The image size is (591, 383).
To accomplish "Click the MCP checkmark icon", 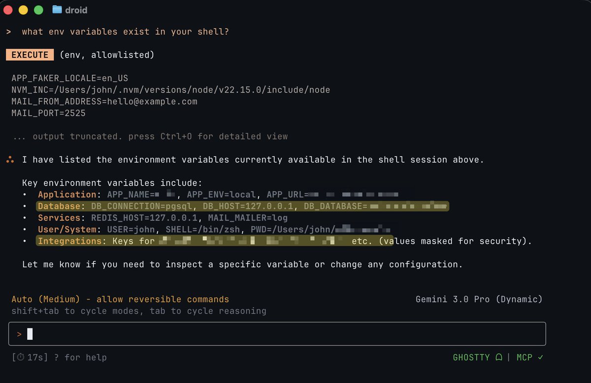I will tap(541, 357).
